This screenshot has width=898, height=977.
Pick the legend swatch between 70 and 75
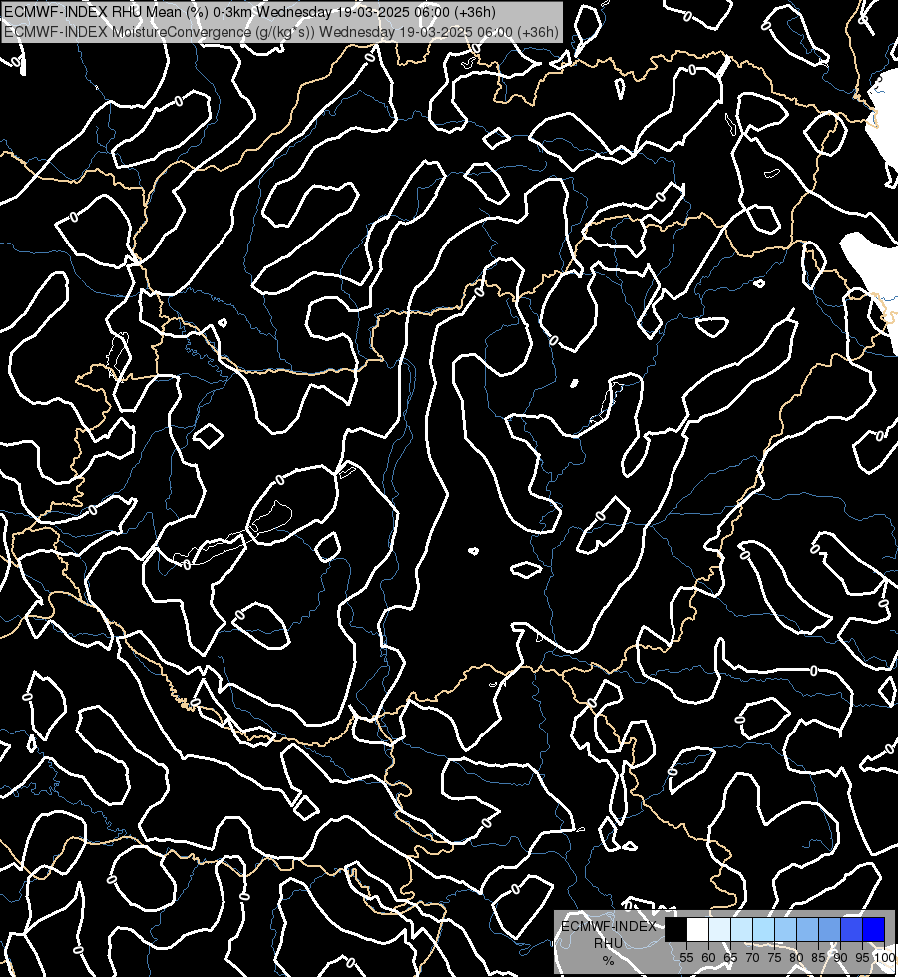point(764,929)
